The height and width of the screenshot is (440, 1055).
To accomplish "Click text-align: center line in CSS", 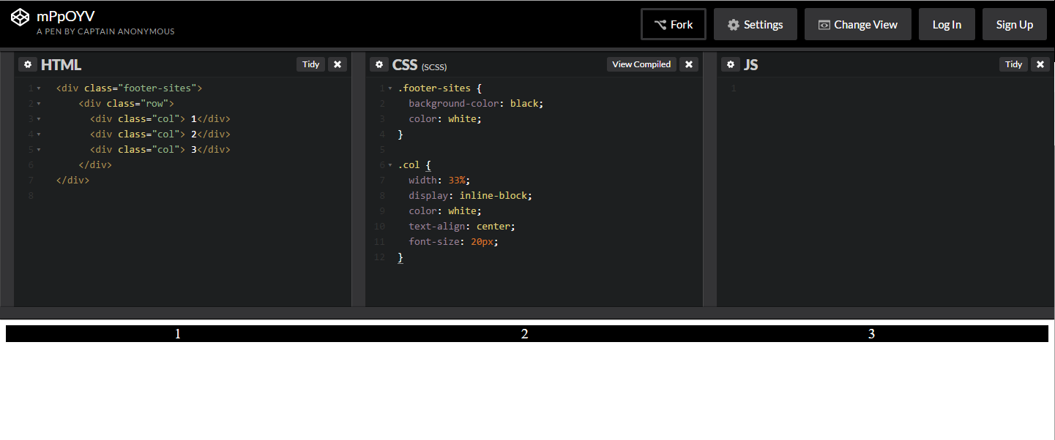I will point(462,226).
